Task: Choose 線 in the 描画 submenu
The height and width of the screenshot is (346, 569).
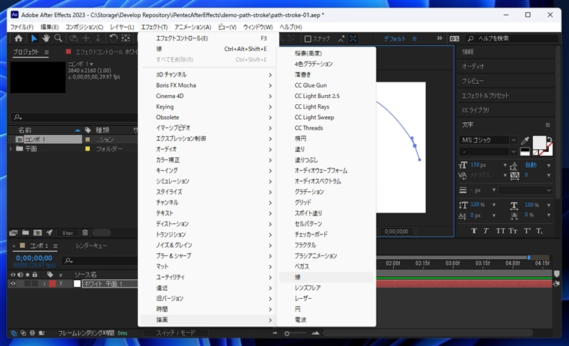Action: coord(326,277)
